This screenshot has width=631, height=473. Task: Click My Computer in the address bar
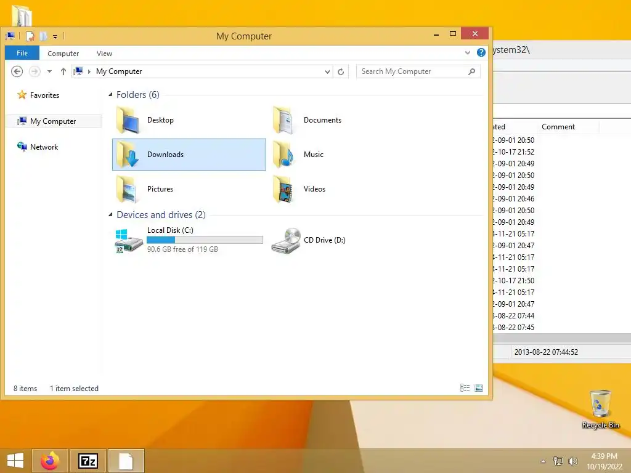pos(119,71)
